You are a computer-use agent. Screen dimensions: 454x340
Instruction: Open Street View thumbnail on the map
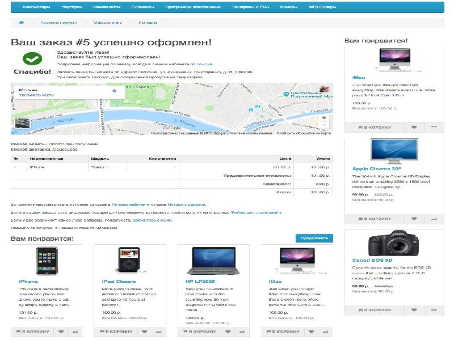tap(323, 89)
